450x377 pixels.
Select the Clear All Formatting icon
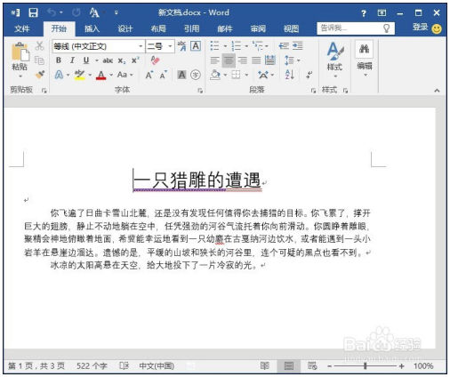click(x=155, y=60)
